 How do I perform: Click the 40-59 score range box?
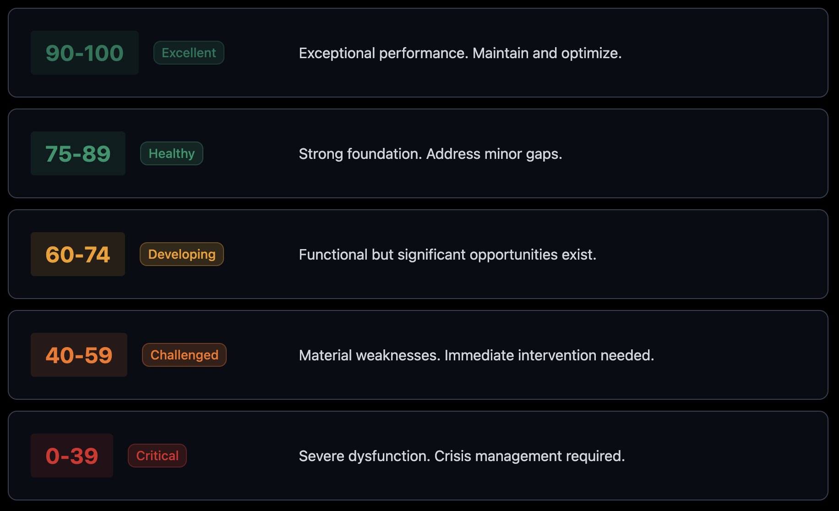pos(79,355)
